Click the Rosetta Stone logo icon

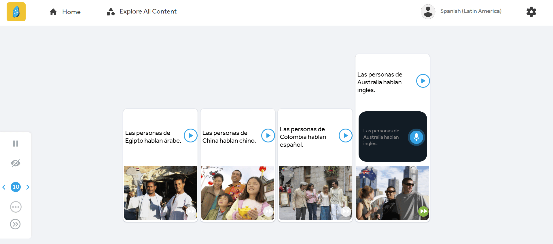click(x=16, y=12)
